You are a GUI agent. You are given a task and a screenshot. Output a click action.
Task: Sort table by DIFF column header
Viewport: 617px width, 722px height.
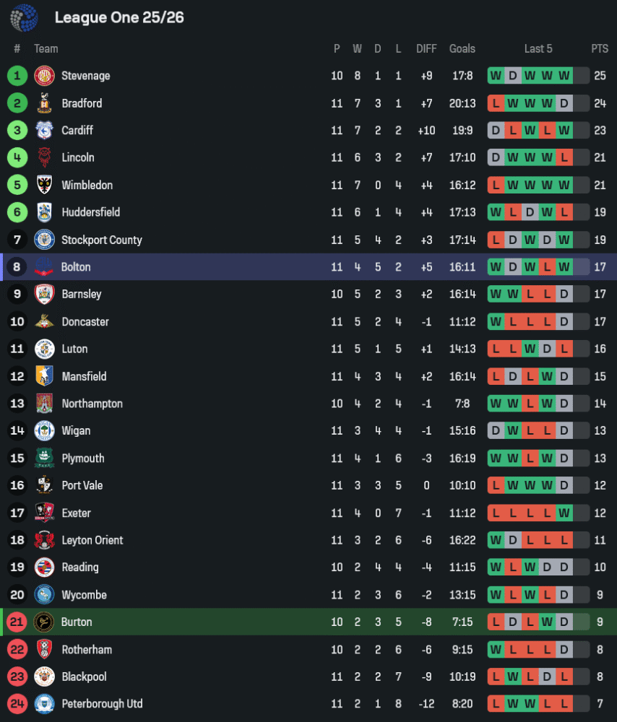point(426,49)
